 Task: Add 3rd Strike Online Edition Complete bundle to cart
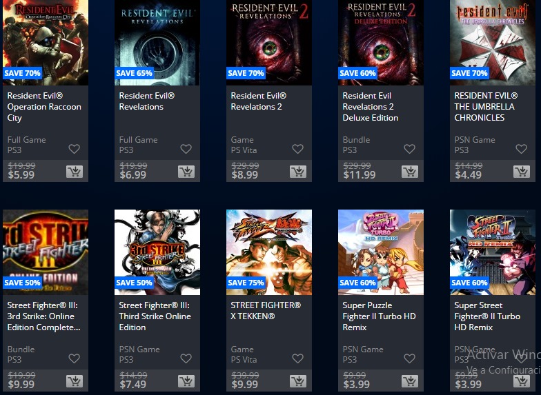pos(75,381)
